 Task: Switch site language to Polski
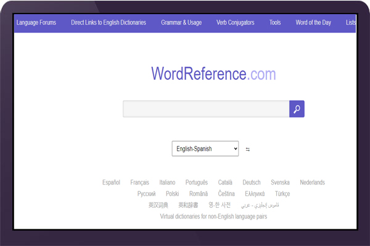(172, 194)
